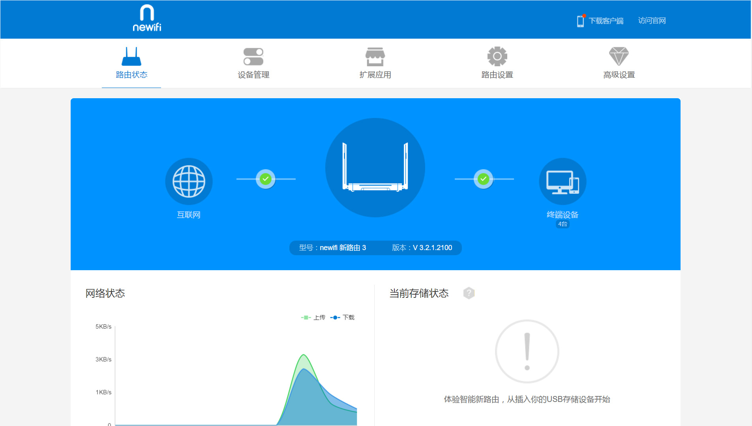Open the 高级设置 tab
The image size is (752, 426).
click(x=619, y=75)
